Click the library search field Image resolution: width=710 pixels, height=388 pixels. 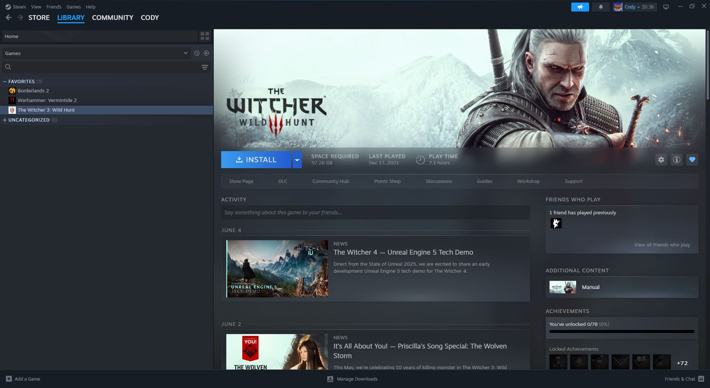coord(100,67)
